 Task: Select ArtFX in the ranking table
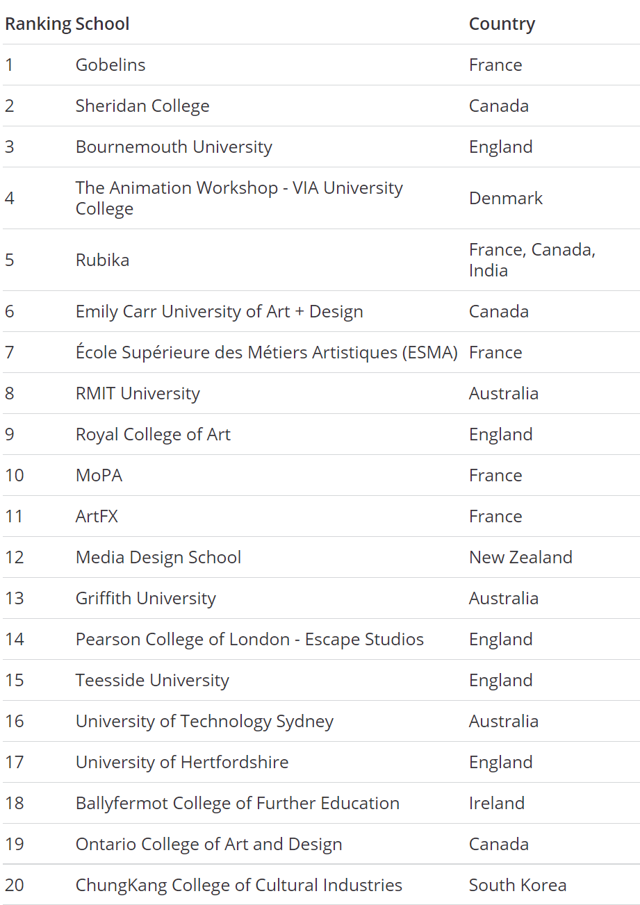(97, 516)
